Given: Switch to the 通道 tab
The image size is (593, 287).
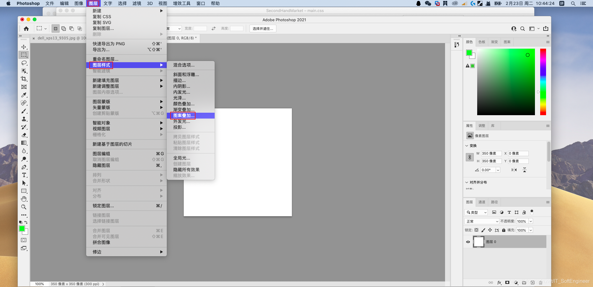Looking at the screenshot, I should point(482,202).
